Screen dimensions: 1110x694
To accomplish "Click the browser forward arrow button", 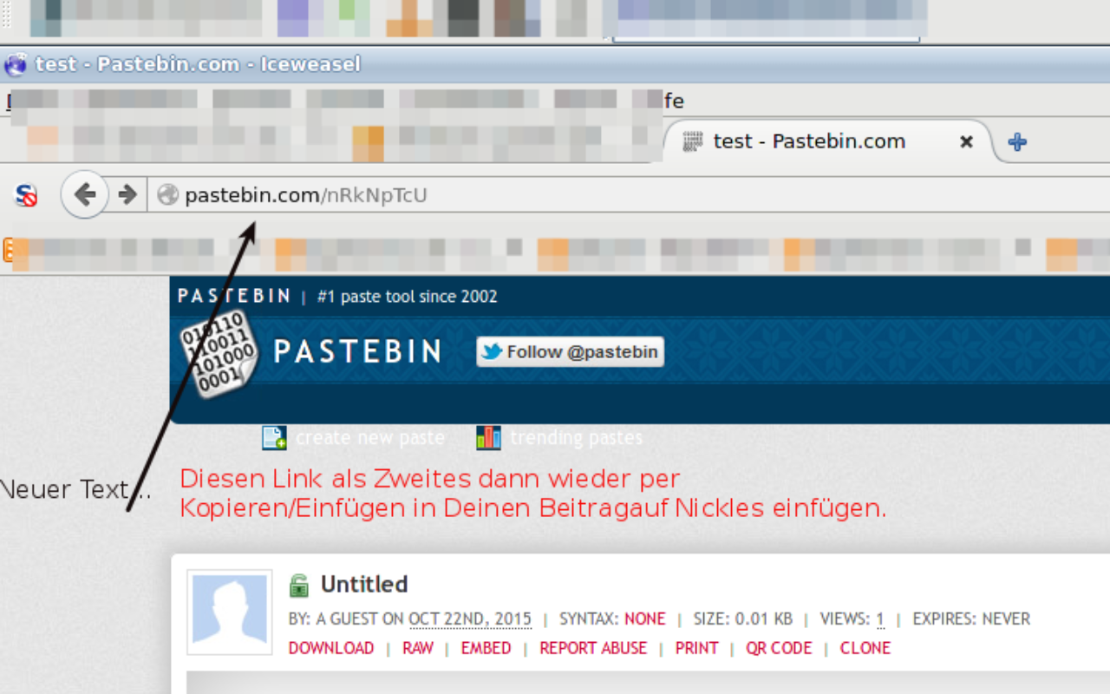I will [x=127, y=194].
